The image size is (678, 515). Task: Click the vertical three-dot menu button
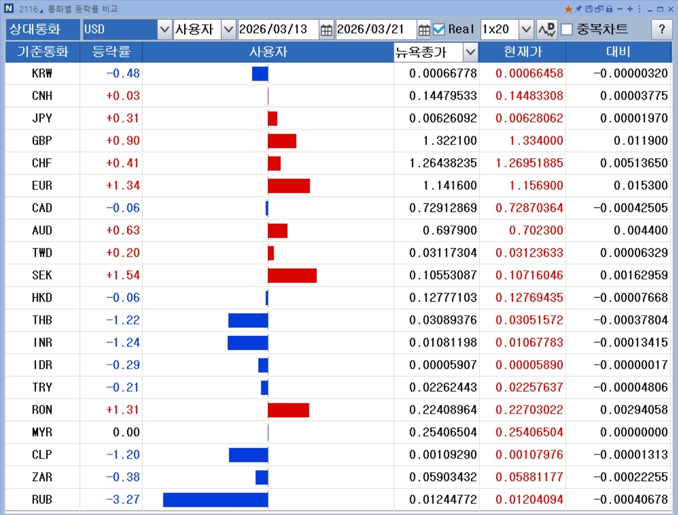639,9
